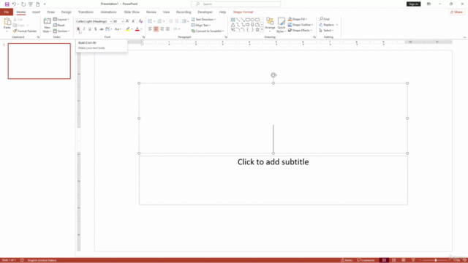Justify the text
Image resolution: width=468 pixels, height=263 pixels.
pyautogui.click(x=167, y=29)
